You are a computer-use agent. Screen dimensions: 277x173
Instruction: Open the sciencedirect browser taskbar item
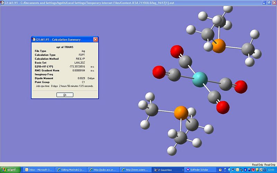(135, 170)
